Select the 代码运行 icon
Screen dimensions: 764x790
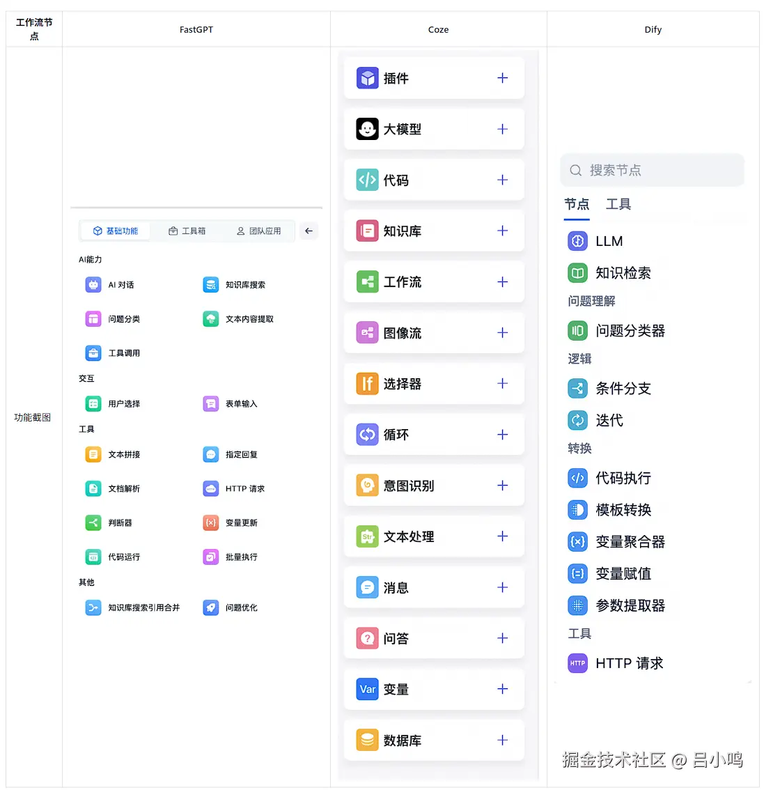click(x=93, y=557)
